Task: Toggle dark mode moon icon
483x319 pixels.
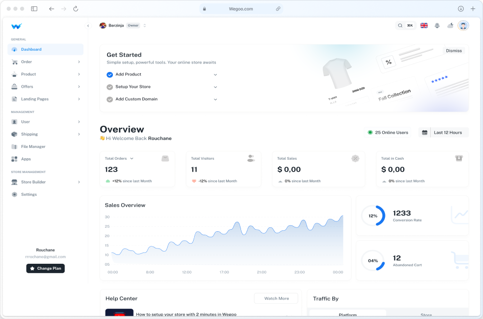Action: tap(450, 26)
